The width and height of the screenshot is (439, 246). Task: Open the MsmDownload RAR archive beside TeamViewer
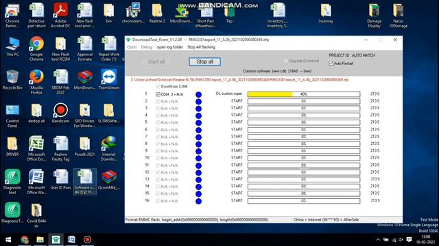[84, 80]
